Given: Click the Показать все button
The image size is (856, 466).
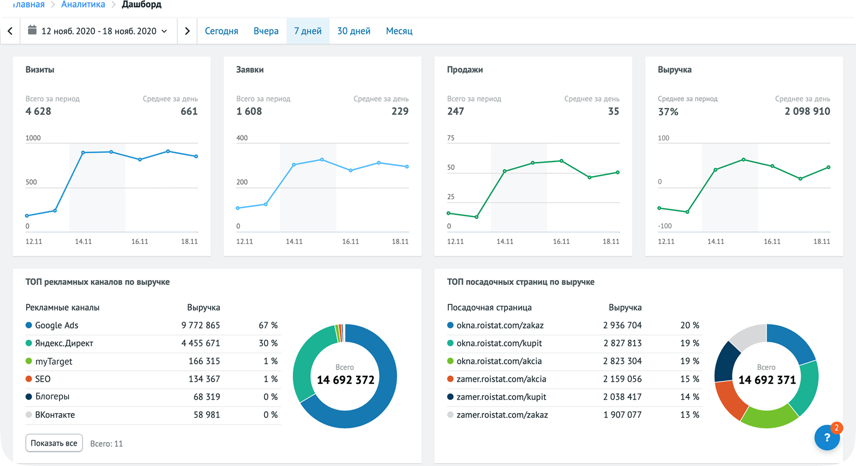Looking at the screenshot, I should coord(54,443).
